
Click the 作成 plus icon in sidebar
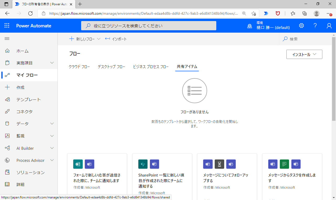pyautogui.click(x=7, y=87)
